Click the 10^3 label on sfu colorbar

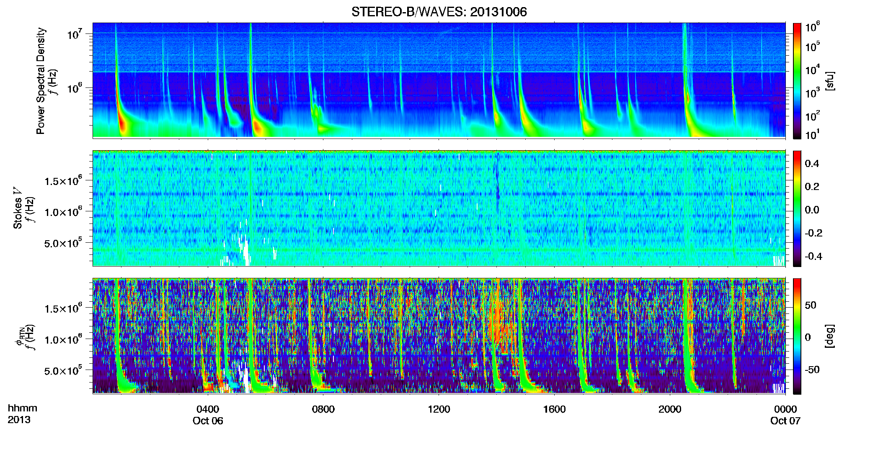tap(813, 93)
